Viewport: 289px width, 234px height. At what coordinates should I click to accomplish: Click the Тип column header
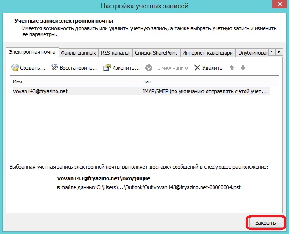tap(205, 82)
